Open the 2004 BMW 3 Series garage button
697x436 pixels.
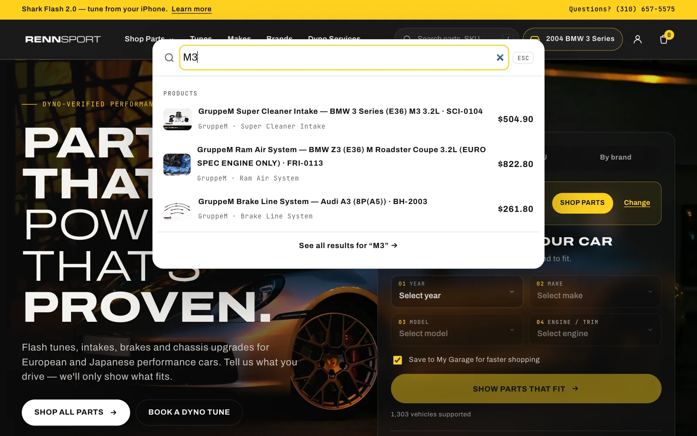point(572,39)
